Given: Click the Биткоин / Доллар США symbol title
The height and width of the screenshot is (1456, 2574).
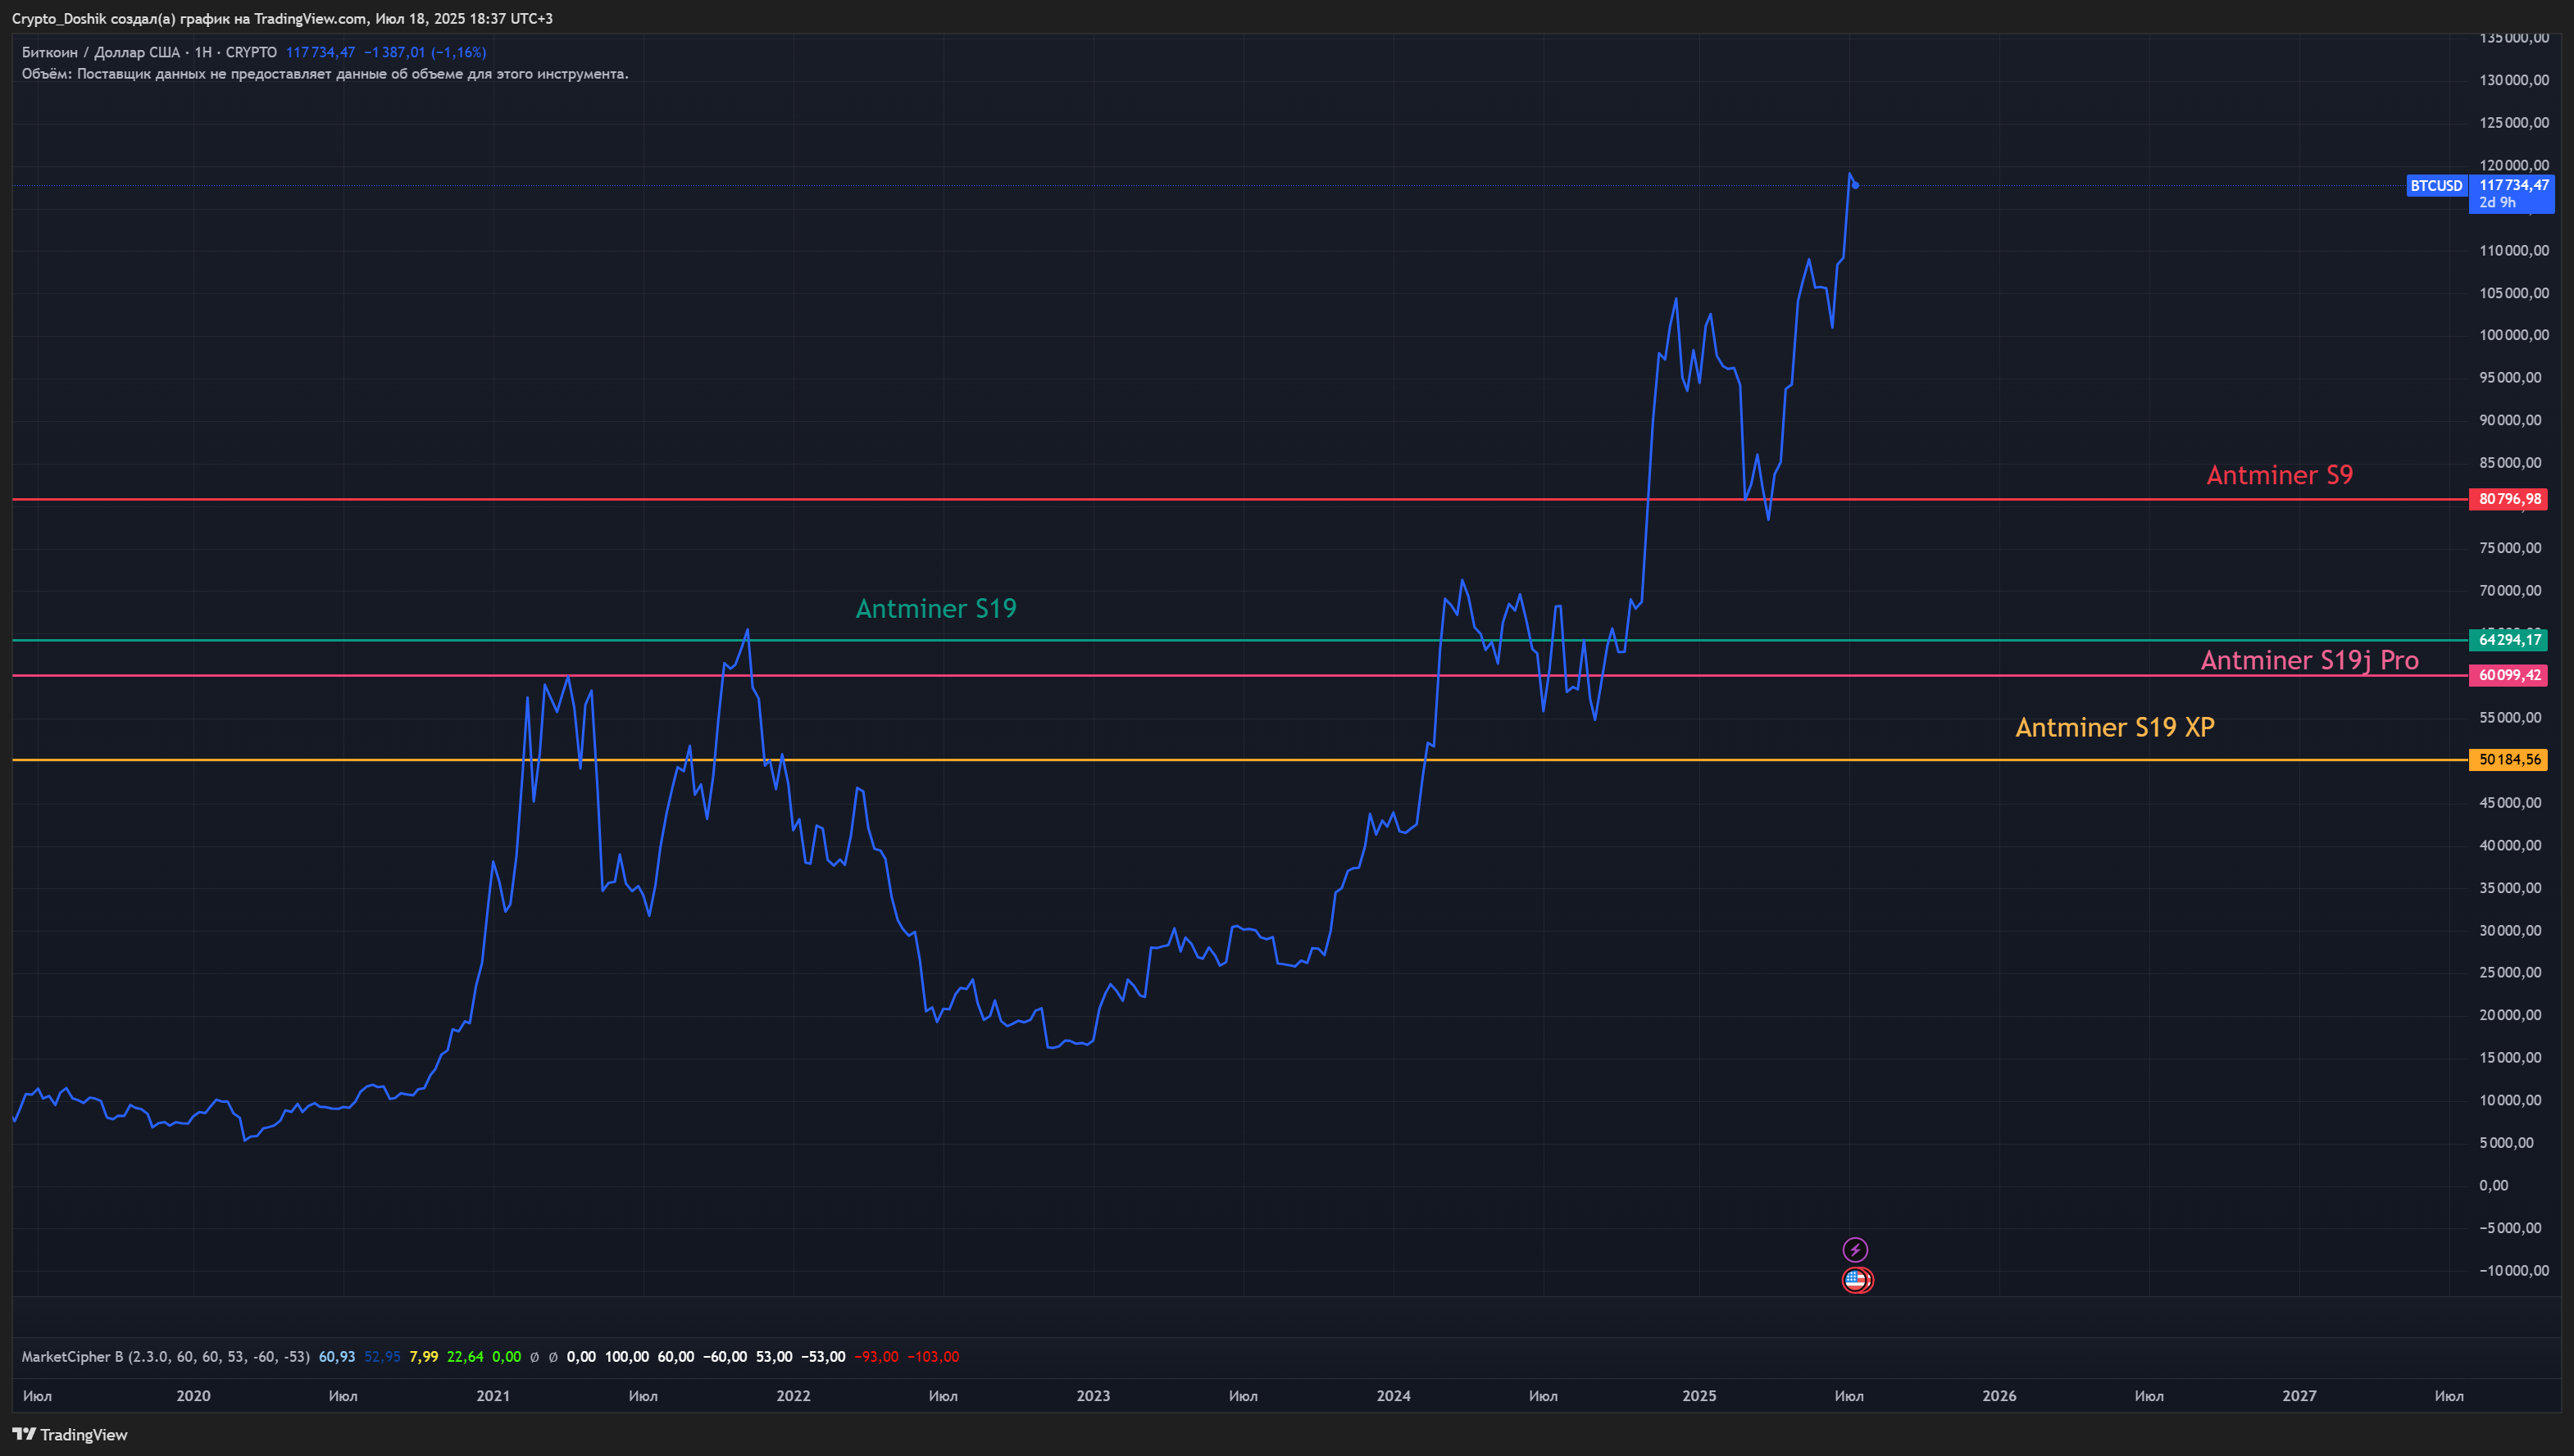Looking at the screenshot, I should point(101,52).
